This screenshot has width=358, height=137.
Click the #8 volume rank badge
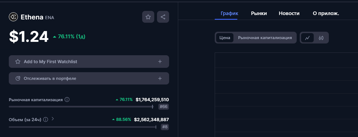click(165, 127)
